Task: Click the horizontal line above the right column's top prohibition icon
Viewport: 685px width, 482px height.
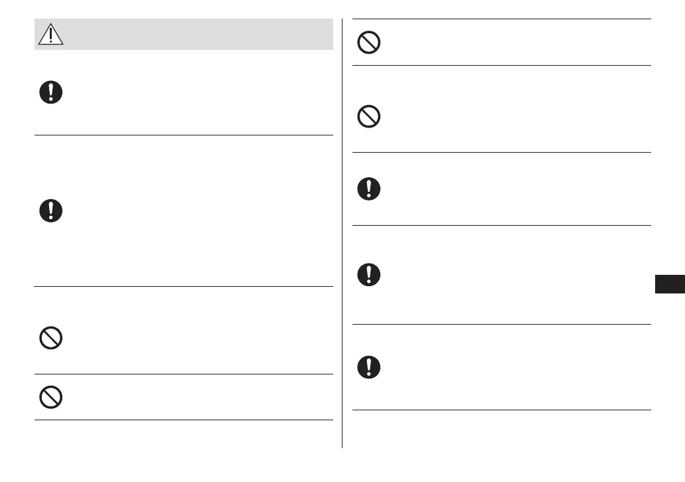Action: [501, 19]
